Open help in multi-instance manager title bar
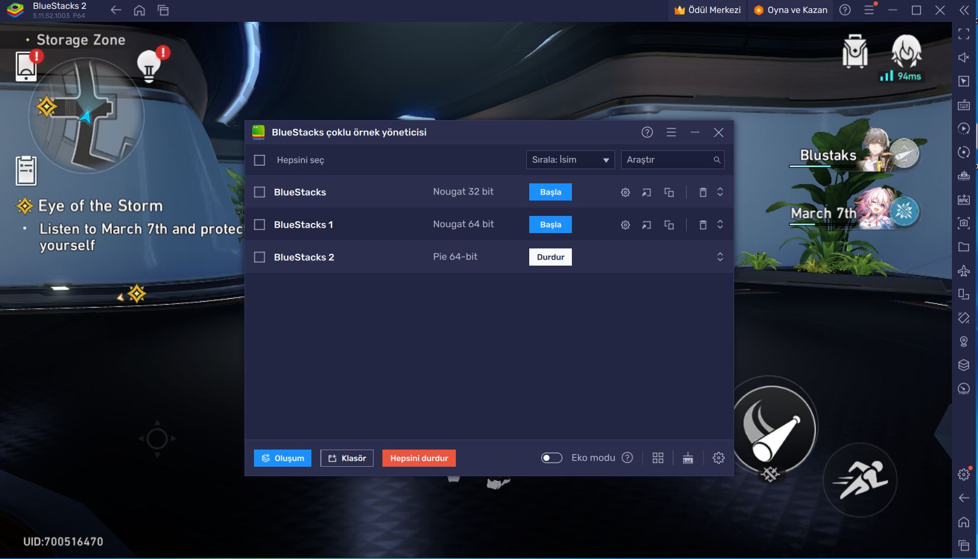Viewport: 978px width, 559px height. tap(647, 133)
